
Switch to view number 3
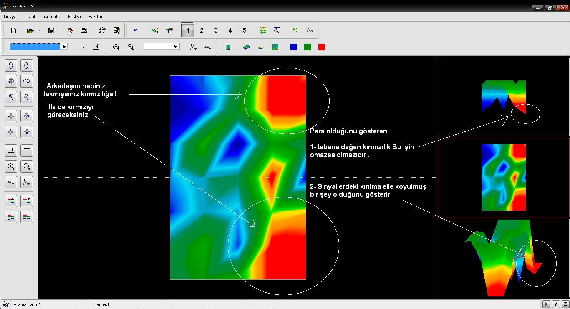(x=216, y=30)
